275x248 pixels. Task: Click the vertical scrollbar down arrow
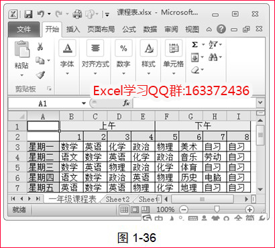tap(260, 190)
